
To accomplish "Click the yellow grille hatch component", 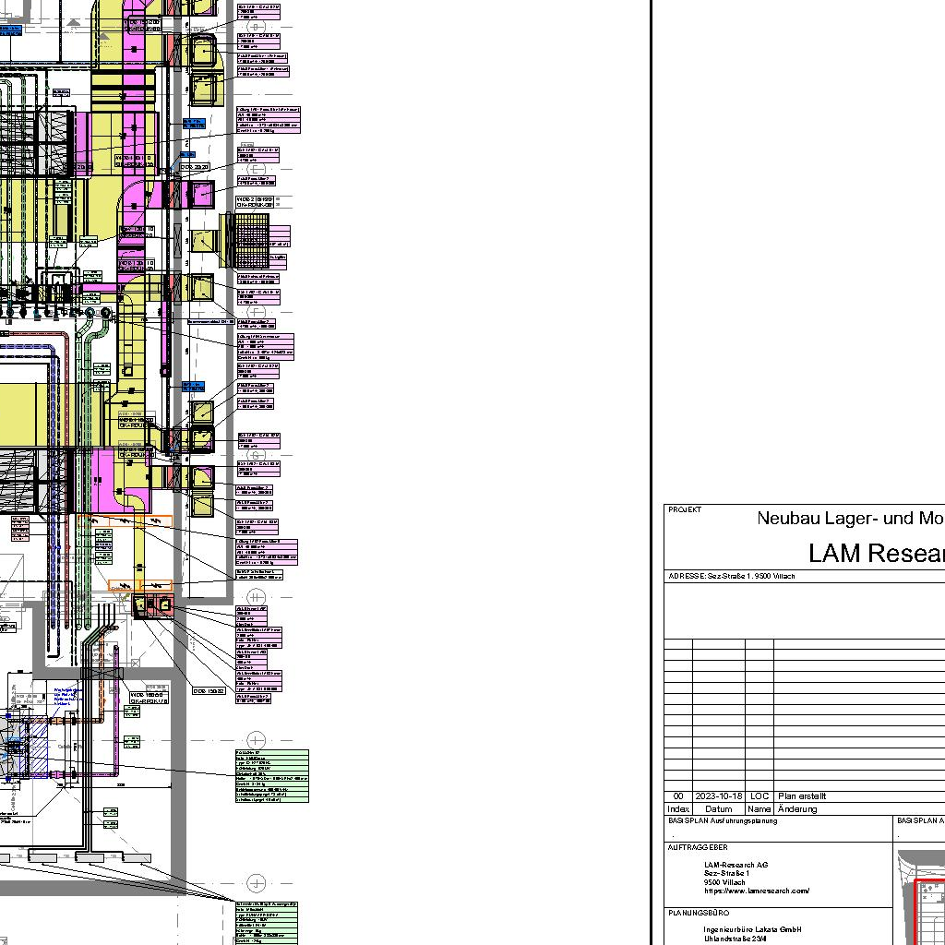I will (251, 241).
